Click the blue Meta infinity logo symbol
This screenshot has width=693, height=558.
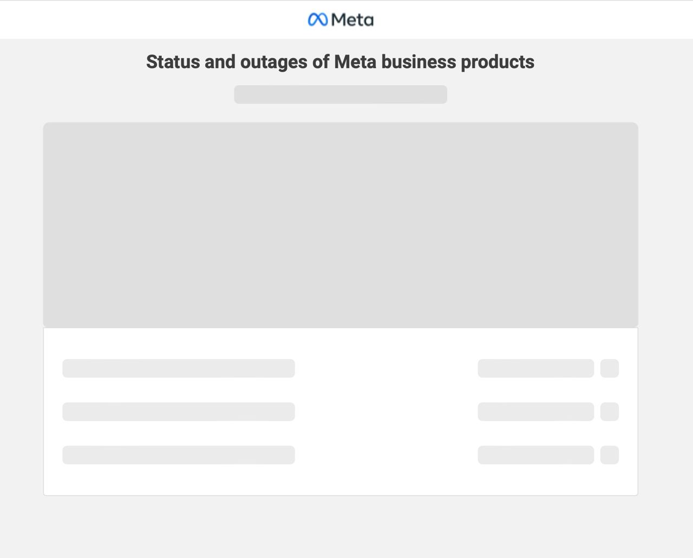317,20
